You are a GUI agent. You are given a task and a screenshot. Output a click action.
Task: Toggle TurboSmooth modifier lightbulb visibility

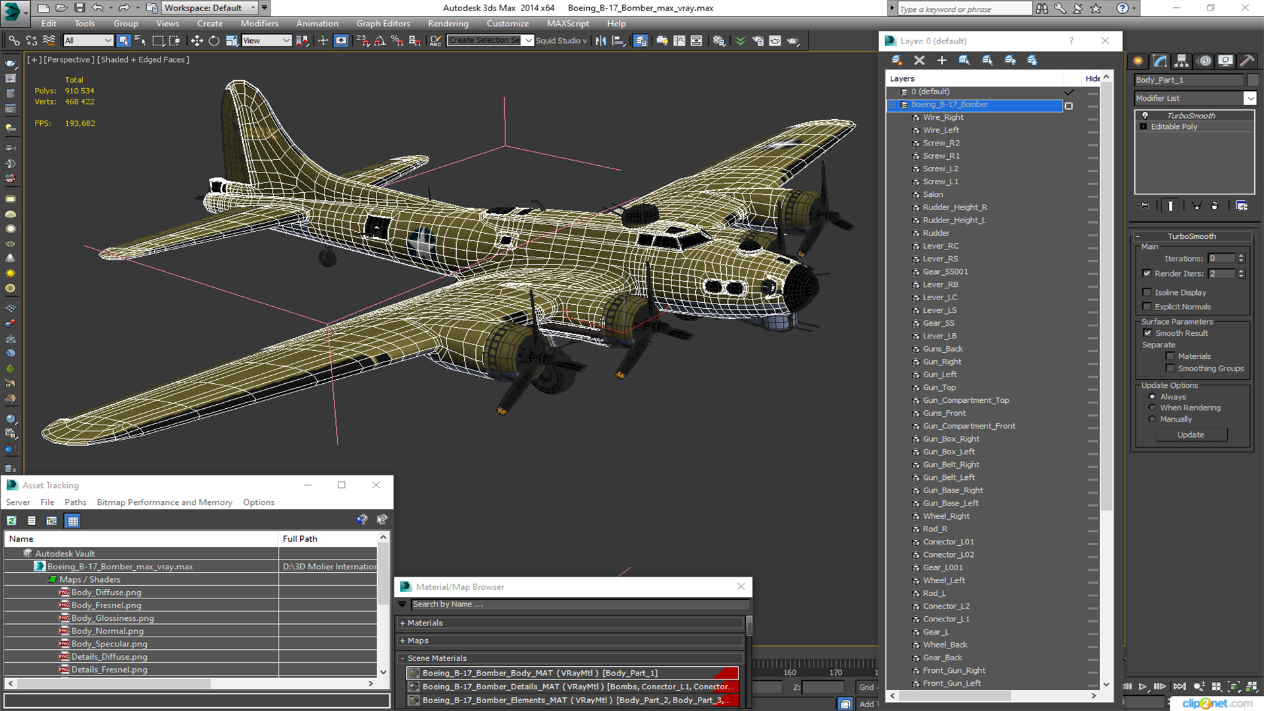(1145, 115)
